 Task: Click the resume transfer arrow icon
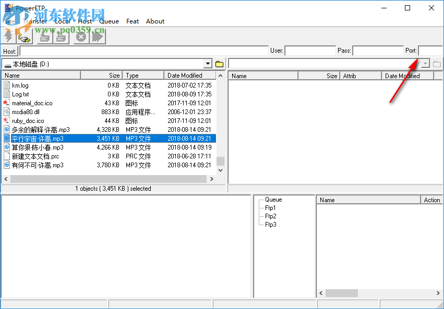pos(98,37)
